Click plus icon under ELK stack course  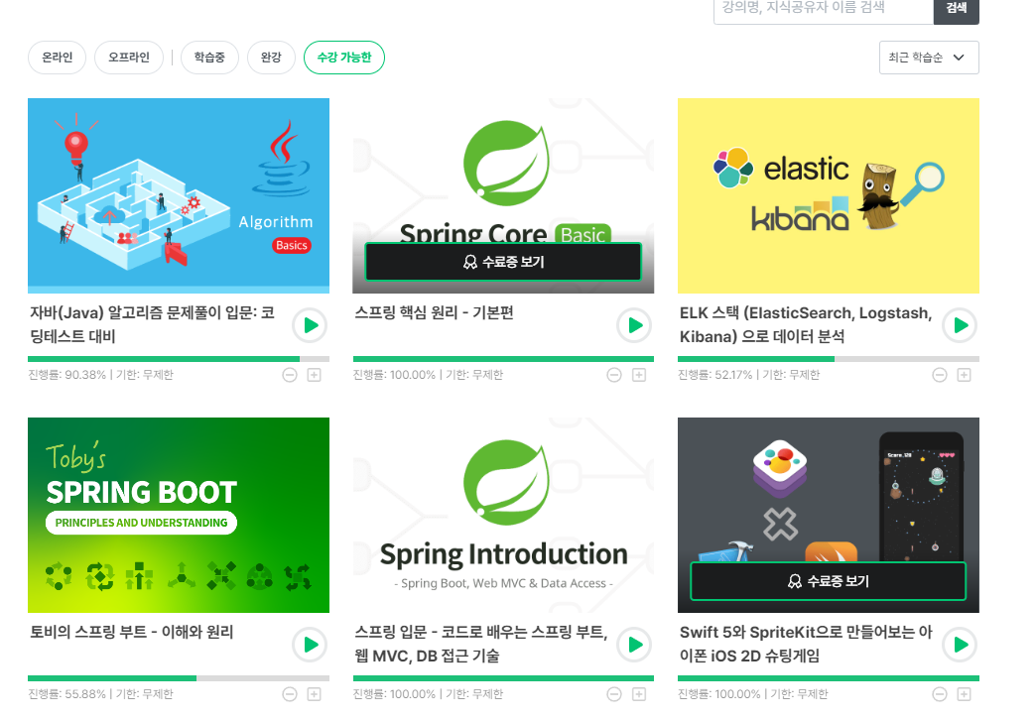tap(964, 375)
